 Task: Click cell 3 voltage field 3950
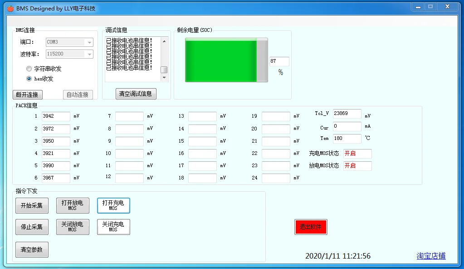[x=56, y=141]
